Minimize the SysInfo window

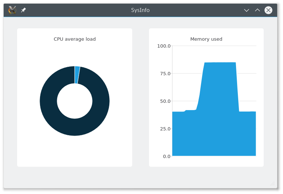click(x=247, y=10)
